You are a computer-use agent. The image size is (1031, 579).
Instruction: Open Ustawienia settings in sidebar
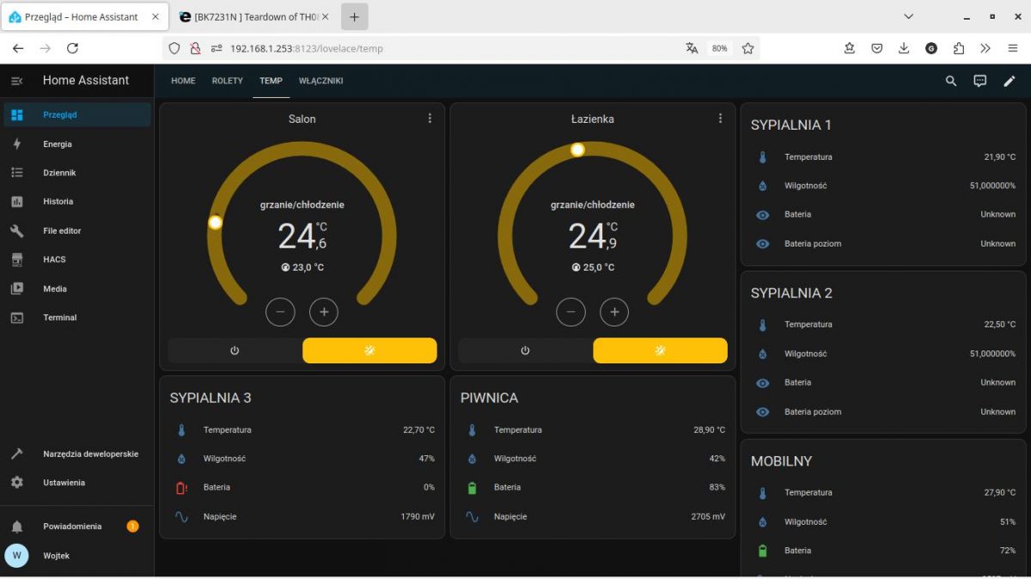tap(77, 483)
